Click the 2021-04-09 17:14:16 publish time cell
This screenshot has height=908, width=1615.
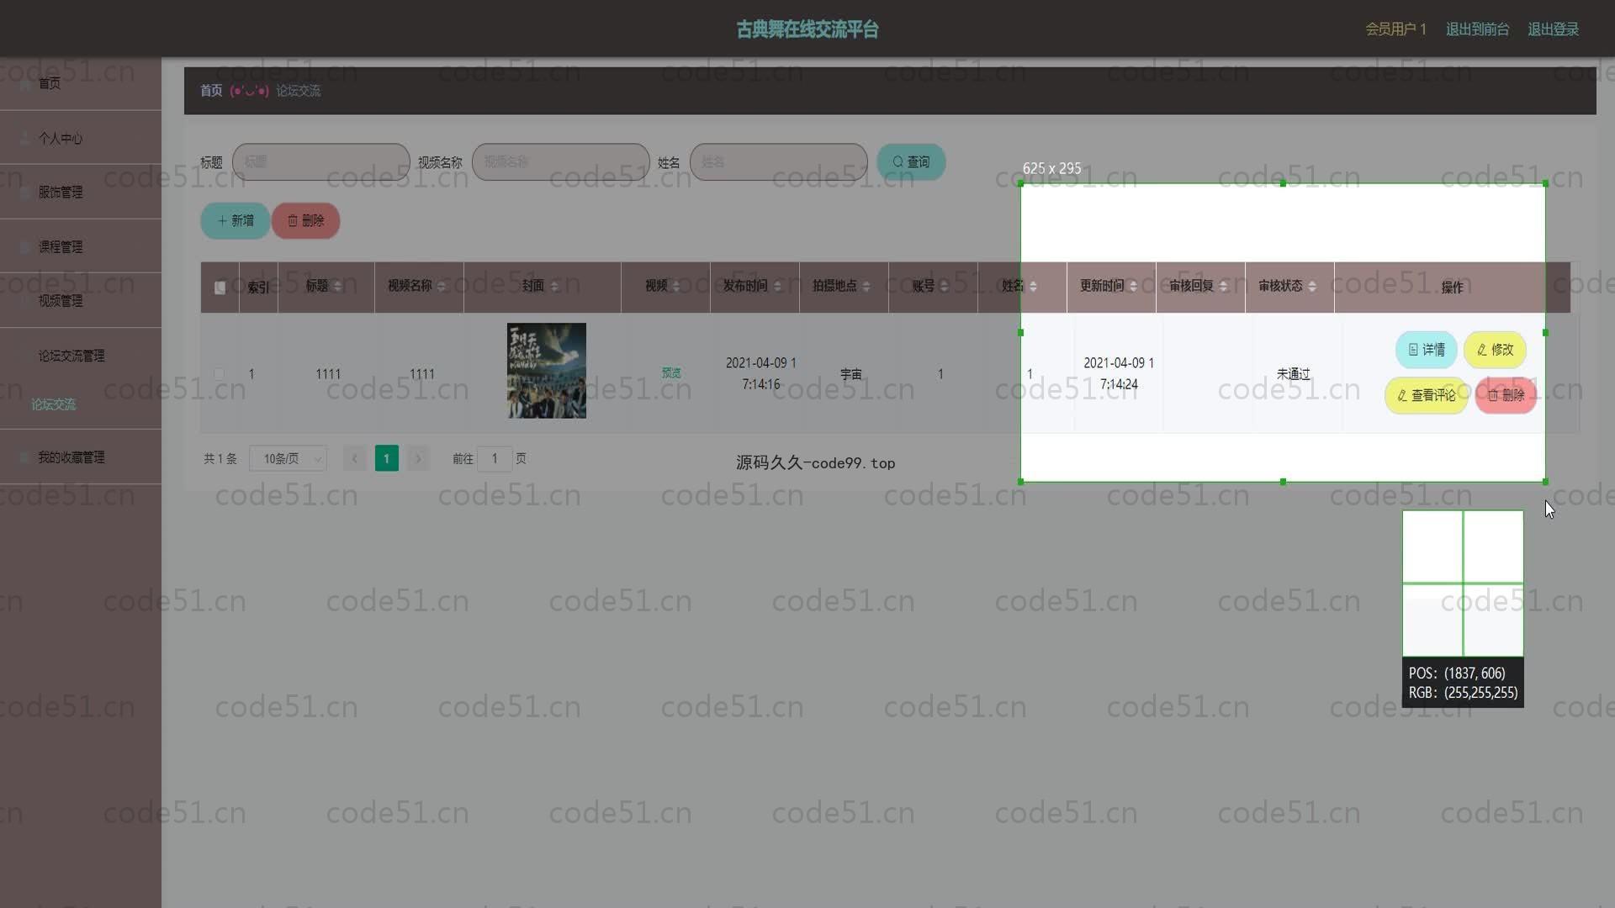760,373
